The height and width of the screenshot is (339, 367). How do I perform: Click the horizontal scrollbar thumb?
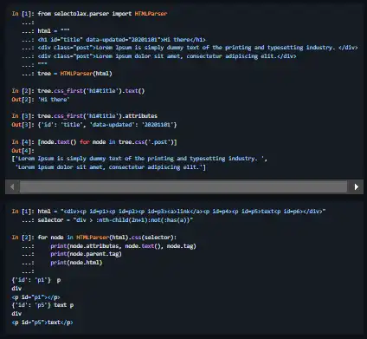[x=183, y=187]
